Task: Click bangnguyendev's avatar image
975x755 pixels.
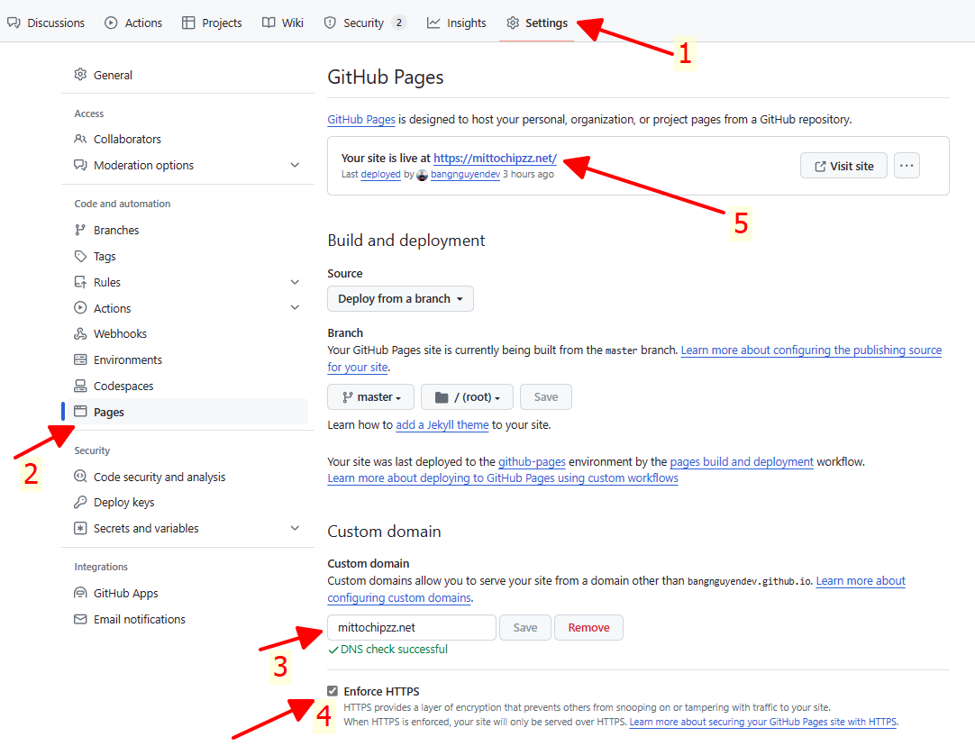Action: [x=423, y=175]
